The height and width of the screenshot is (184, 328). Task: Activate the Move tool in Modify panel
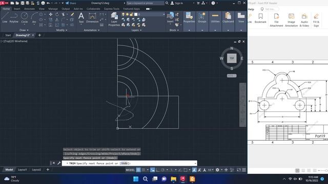[x=51, y=14]
